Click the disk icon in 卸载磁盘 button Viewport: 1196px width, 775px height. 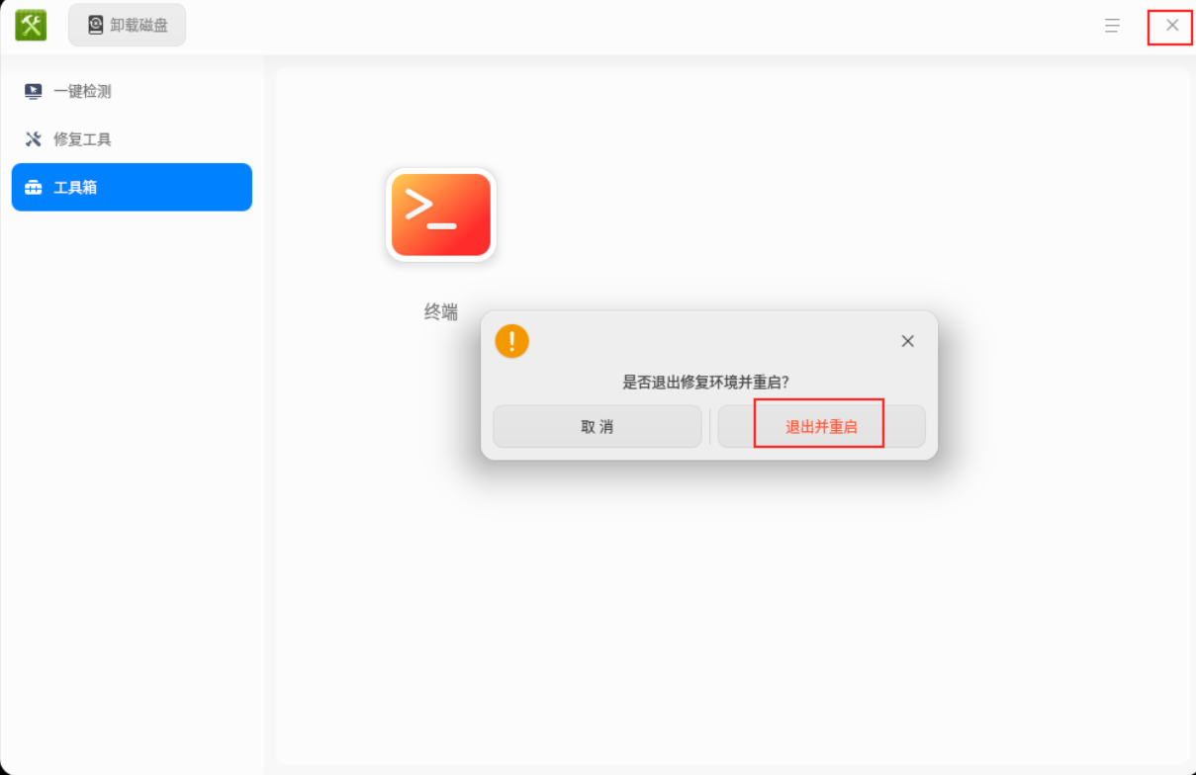pos(95,25)
